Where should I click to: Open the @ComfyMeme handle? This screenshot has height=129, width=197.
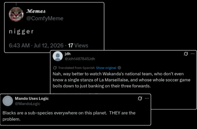point(45,18)
